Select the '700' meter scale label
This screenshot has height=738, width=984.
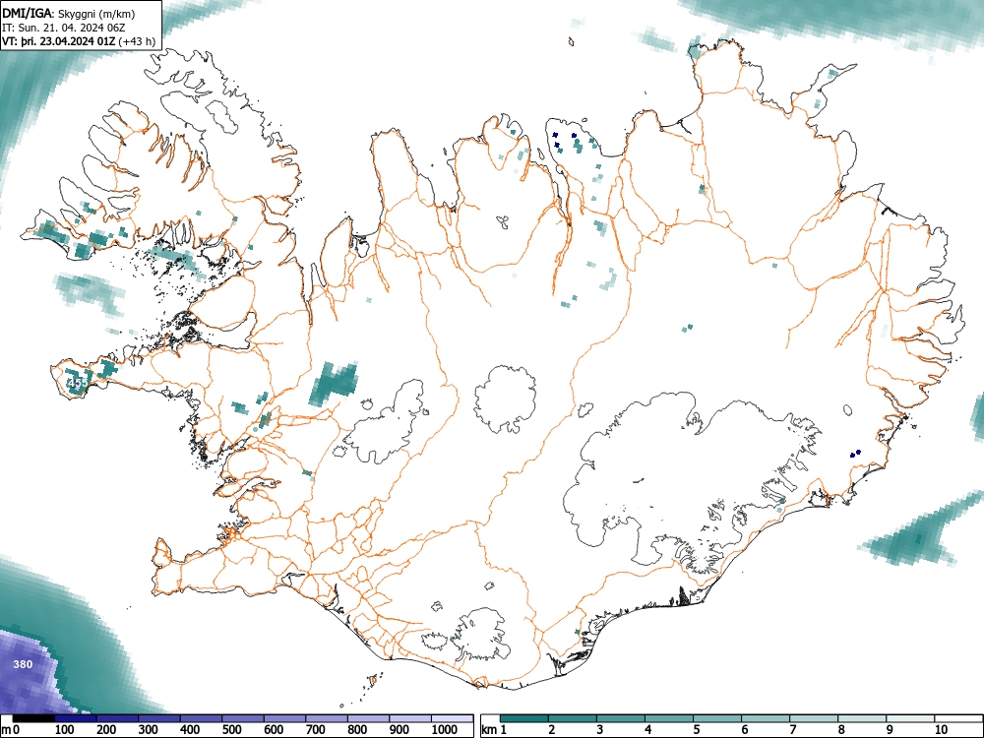(x=315, y=730)
